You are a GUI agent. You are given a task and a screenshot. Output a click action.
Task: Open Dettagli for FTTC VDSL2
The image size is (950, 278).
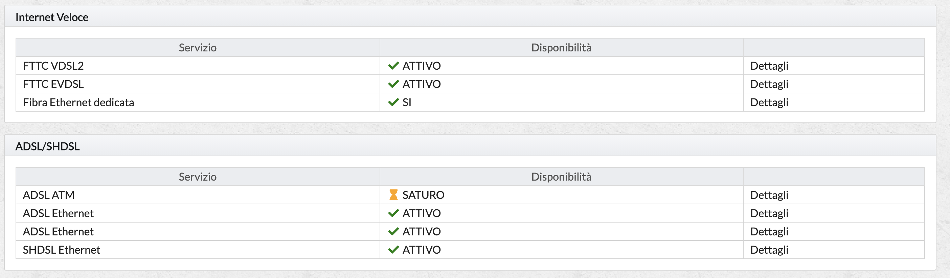tap(769, 66)
